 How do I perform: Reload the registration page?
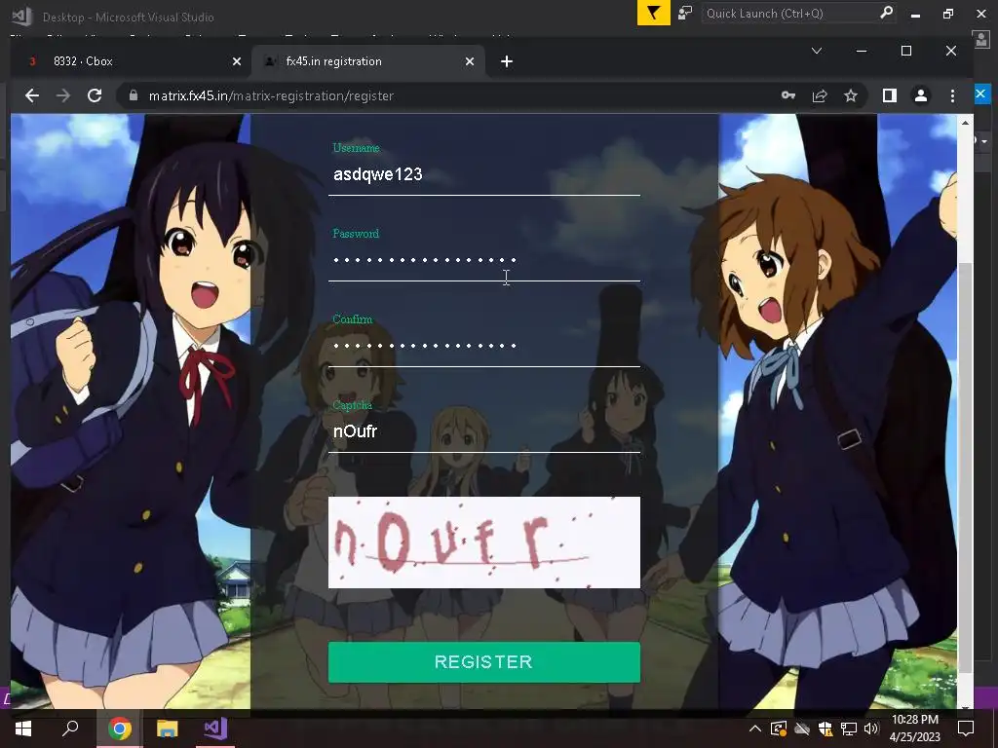[x=95, y=96]
